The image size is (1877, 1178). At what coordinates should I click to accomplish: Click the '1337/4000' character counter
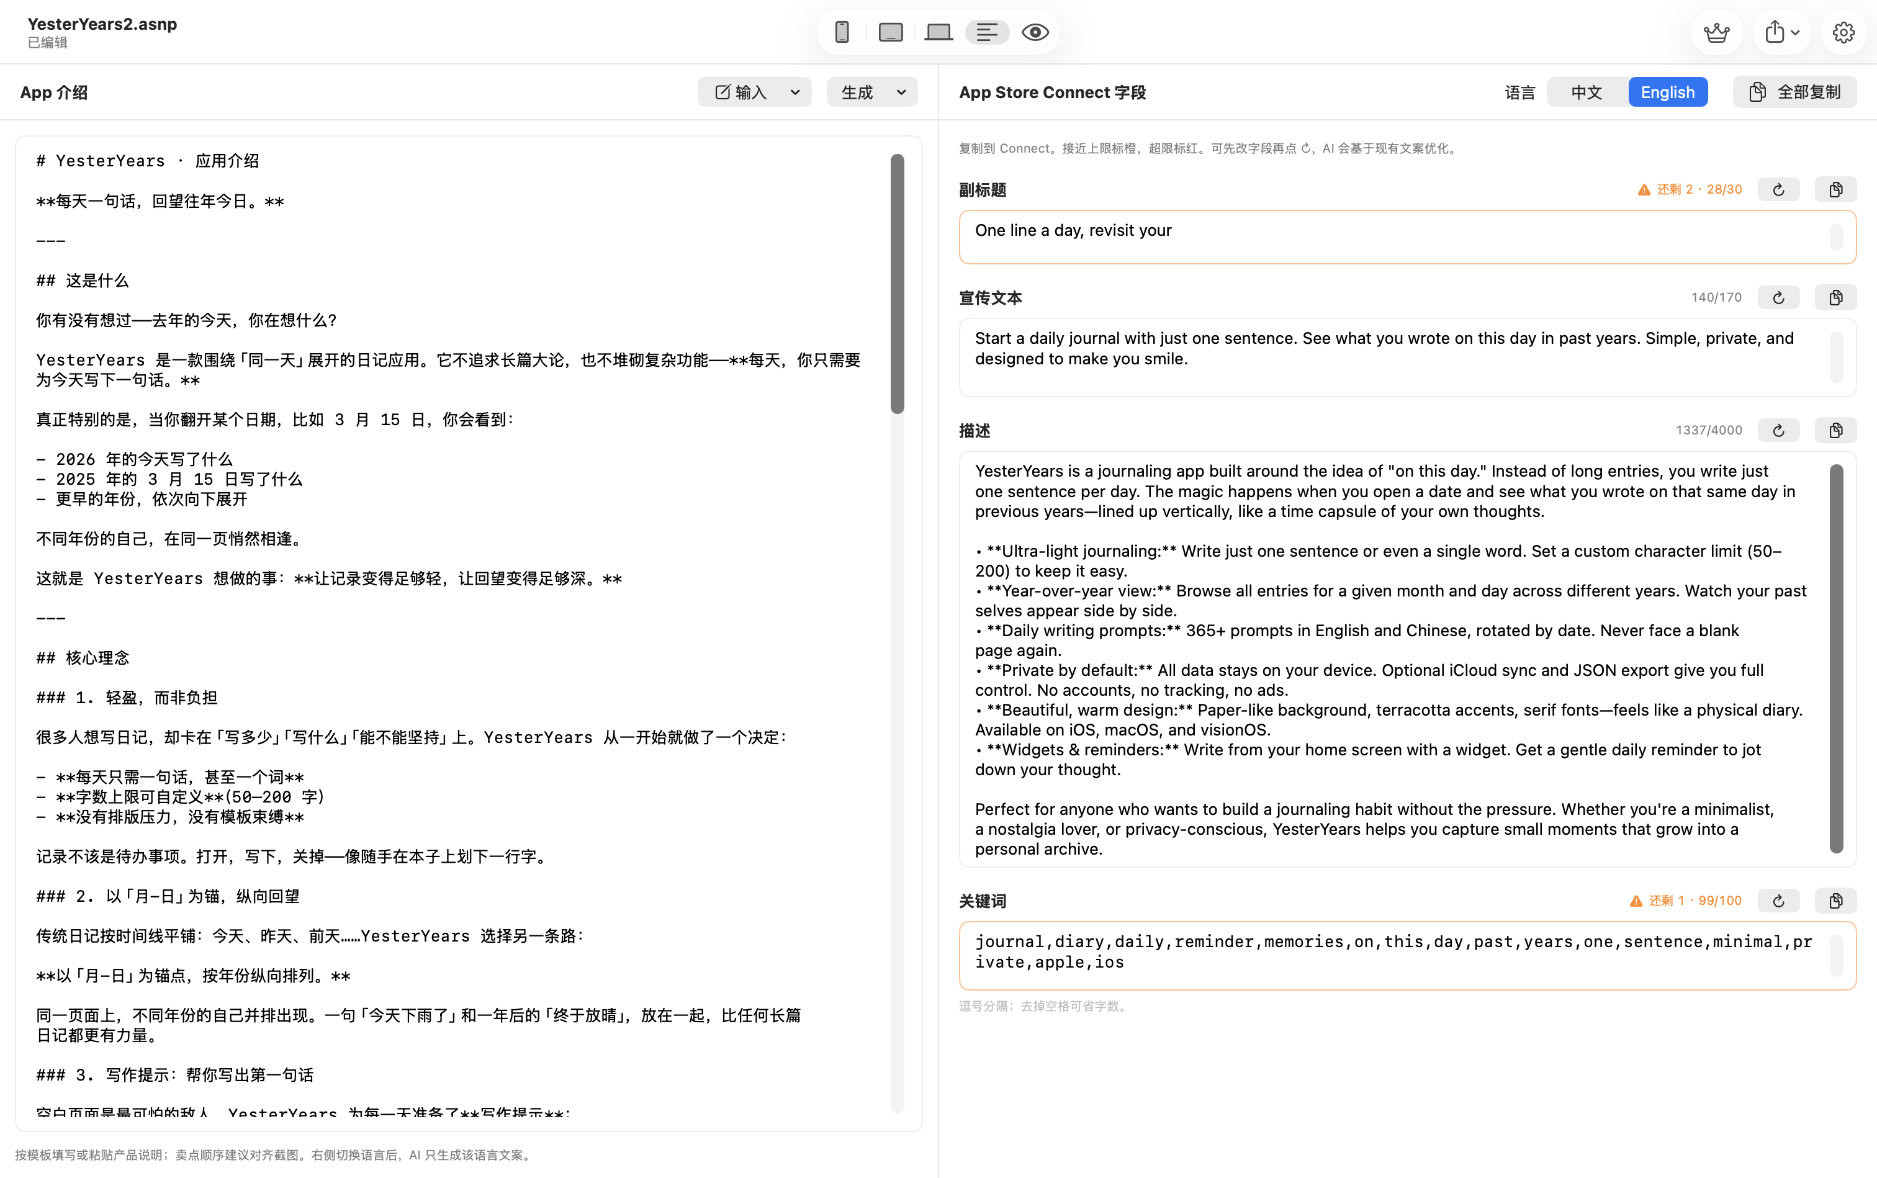pos(1709,430)
